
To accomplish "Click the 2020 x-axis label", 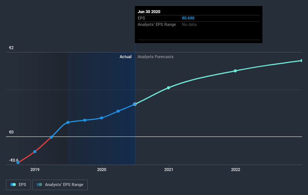I will coord(102,169).
